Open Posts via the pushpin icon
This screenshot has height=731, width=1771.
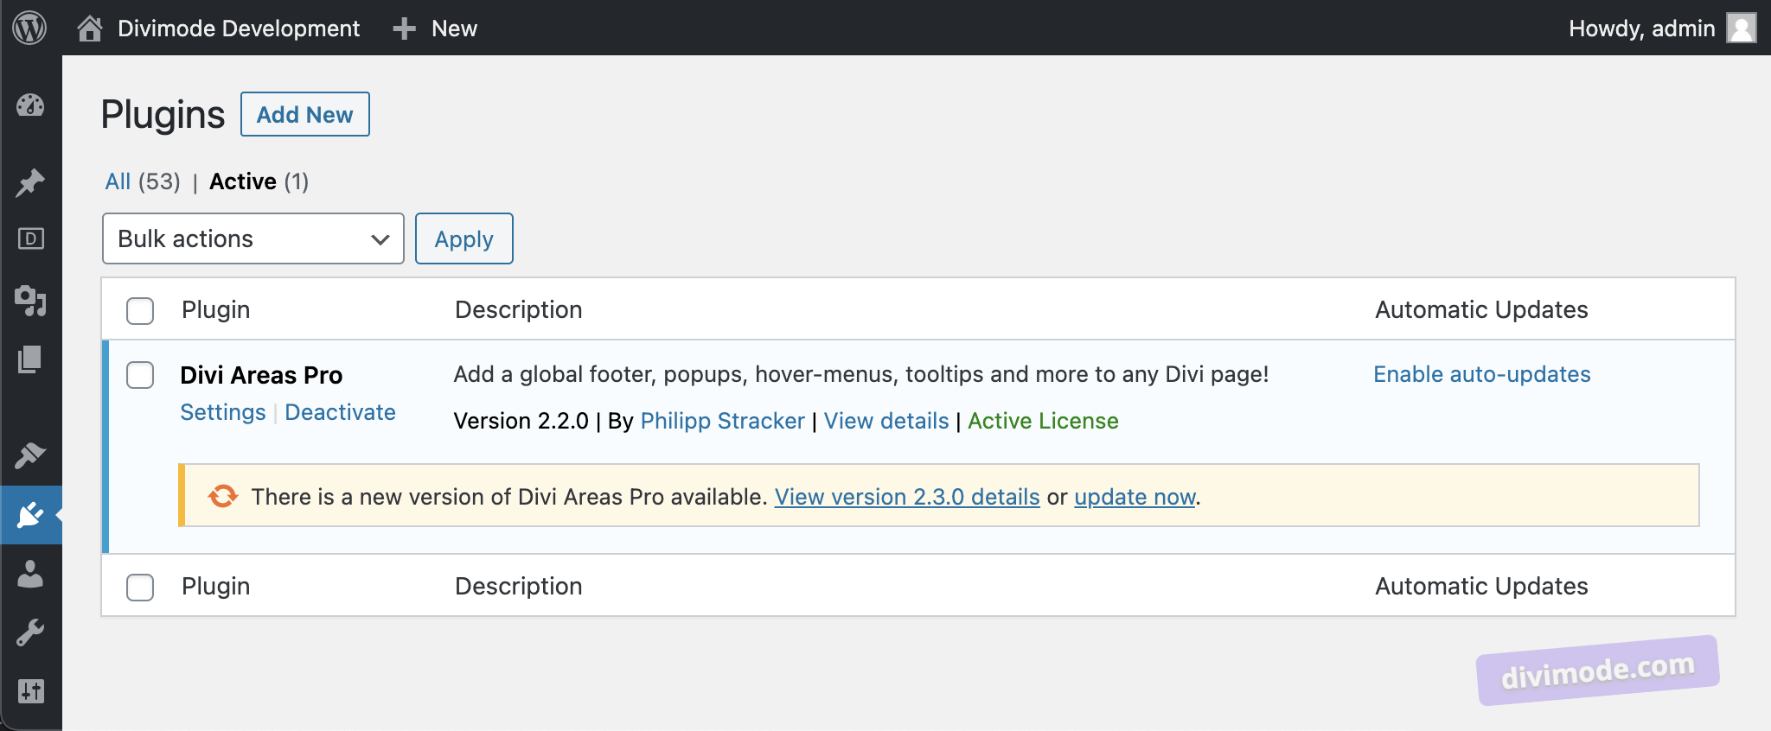[x=30, y=182]
